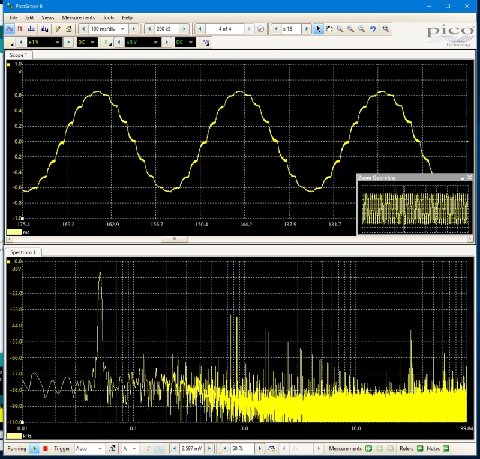Go to previous waveform buffer
Screen dimensions: 480x459
click(x=200, y=29)
